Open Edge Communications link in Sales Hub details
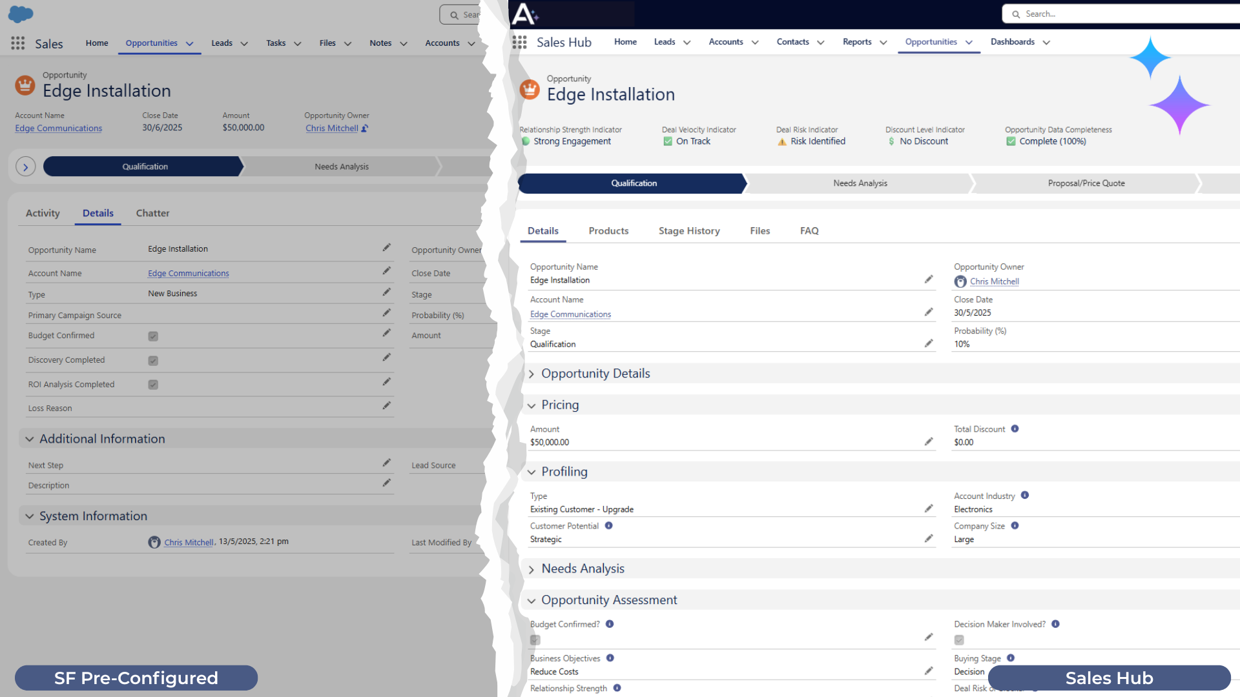 570,314
